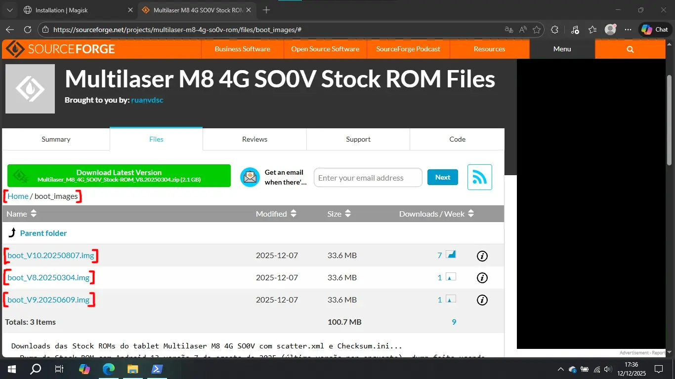The image size is (675, 379).
Task: Click the RSS feed icon button
Action: click(x=479, y=177)
